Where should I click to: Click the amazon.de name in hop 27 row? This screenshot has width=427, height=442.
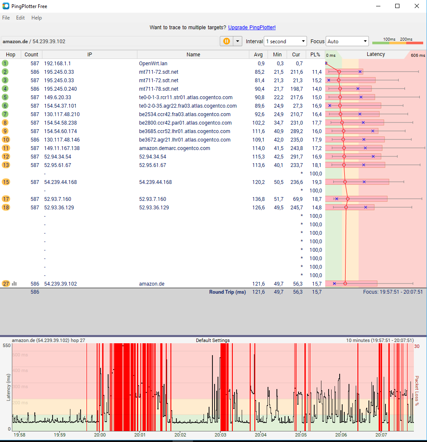point(152,284)
